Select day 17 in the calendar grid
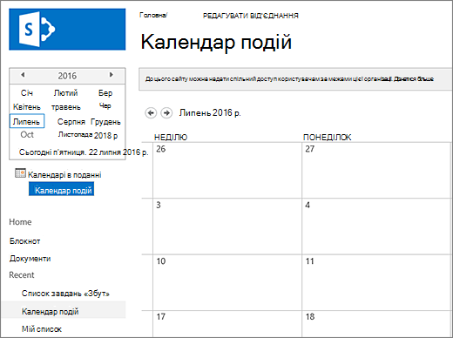The height and width of the screenshot is (338, 453). point(161,316)
